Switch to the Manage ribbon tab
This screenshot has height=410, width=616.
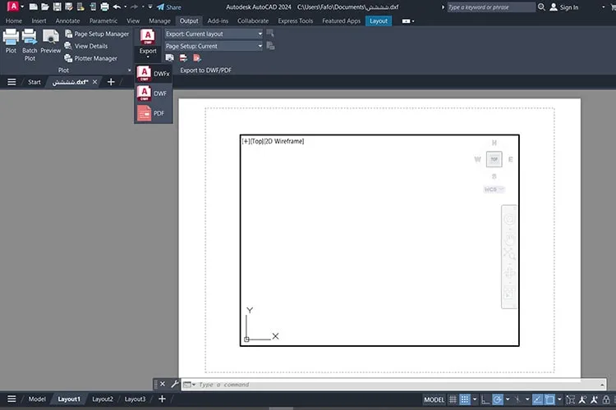point(159,20)
